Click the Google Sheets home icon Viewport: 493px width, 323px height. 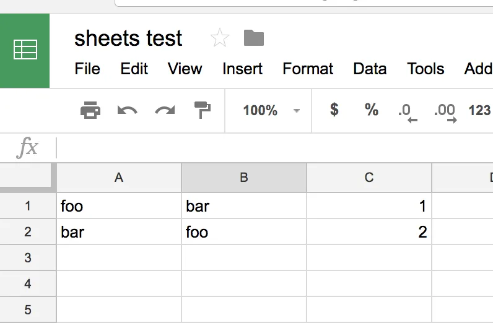pos(25,50)
